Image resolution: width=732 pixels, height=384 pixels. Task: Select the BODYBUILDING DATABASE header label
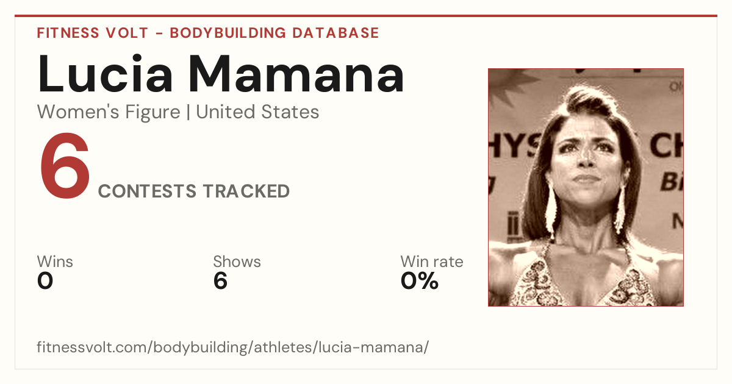274,33
